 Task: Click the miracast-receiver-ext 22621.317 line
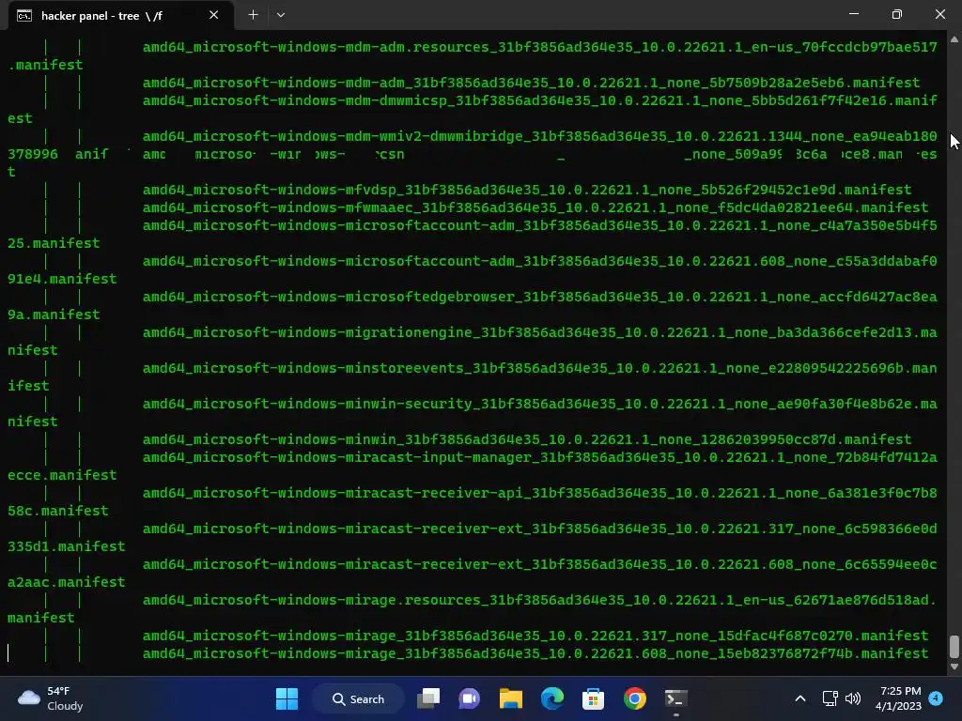[540, 529]
